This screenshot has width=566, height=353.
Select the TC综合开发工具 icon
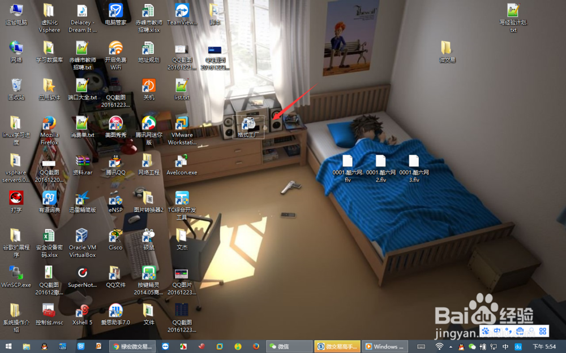[182, 206]
